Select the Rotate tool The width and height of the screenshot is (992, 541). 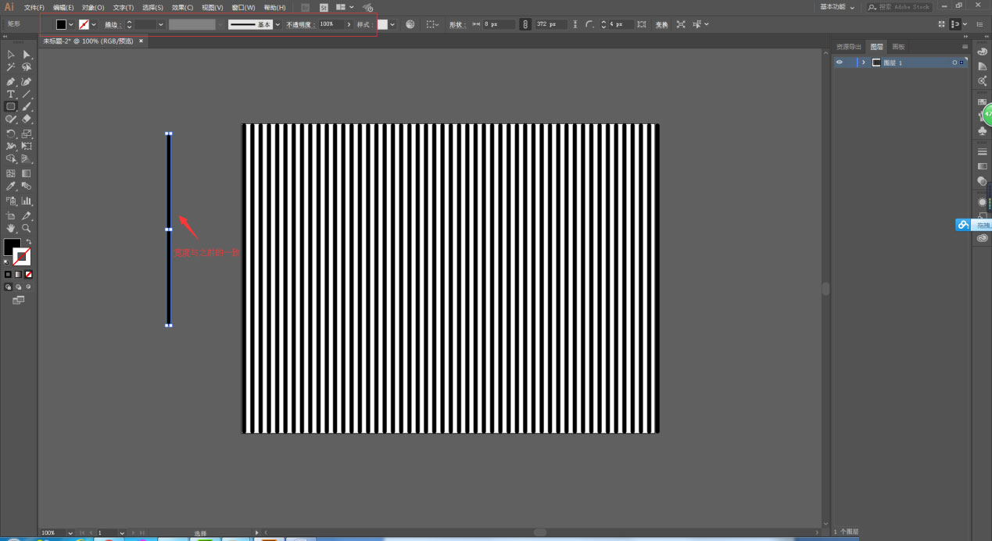(x=11, y=133)
